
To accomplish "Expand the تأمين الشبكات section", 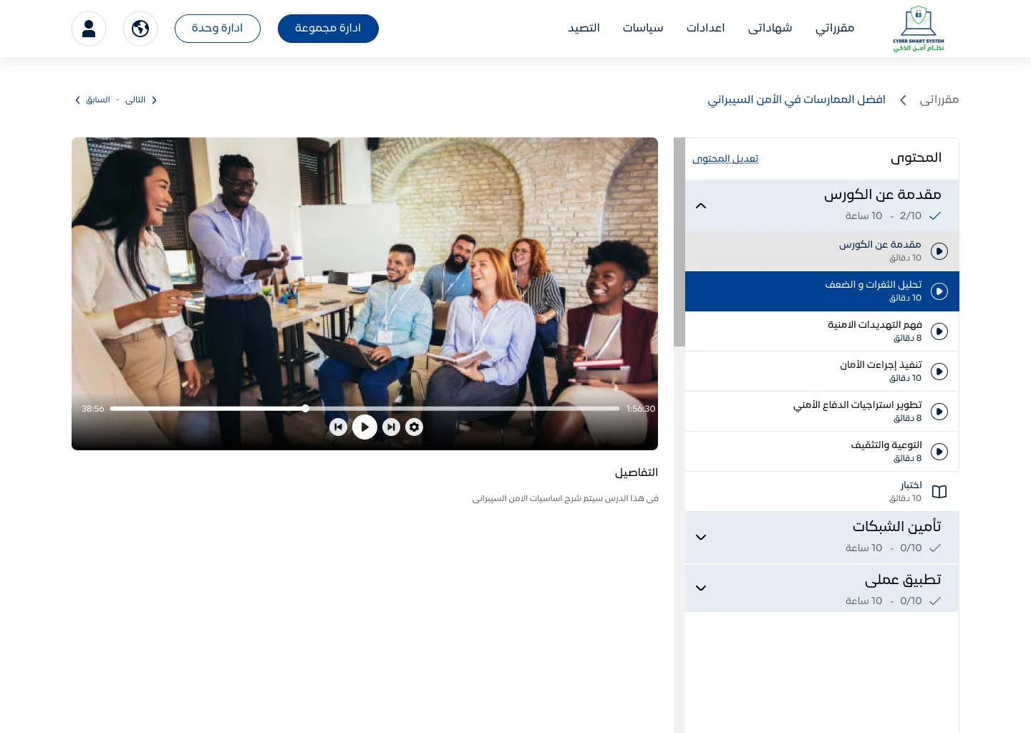I will (701, 537).
